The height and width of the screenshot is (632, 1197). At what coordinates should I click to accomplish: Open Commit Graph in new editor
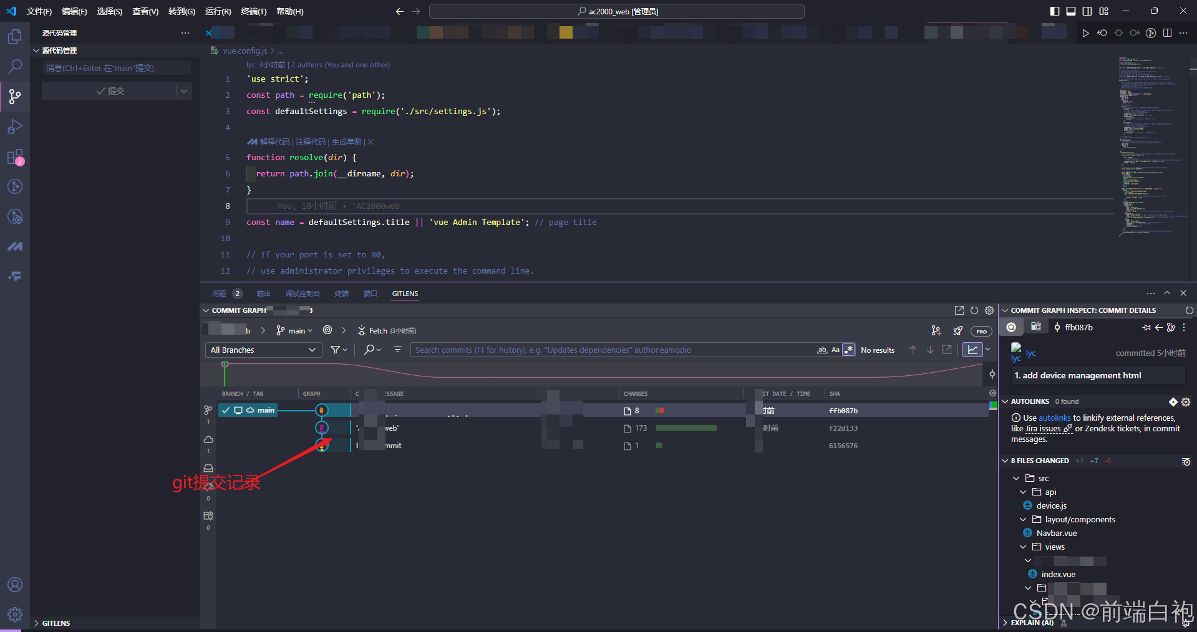[959, 310]
